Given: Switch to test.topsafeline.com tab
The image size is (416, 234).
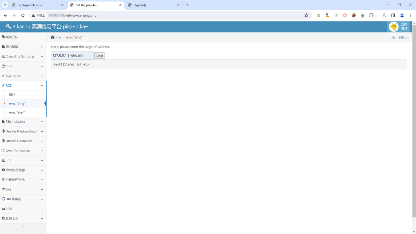Looking at the screenshot, I should click(x=35, y=5).
